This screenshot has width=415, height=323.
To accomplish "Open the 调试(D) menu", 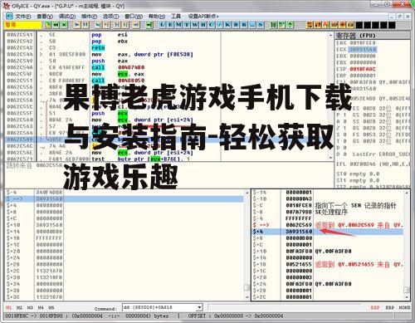I will [x=67, y=17].
